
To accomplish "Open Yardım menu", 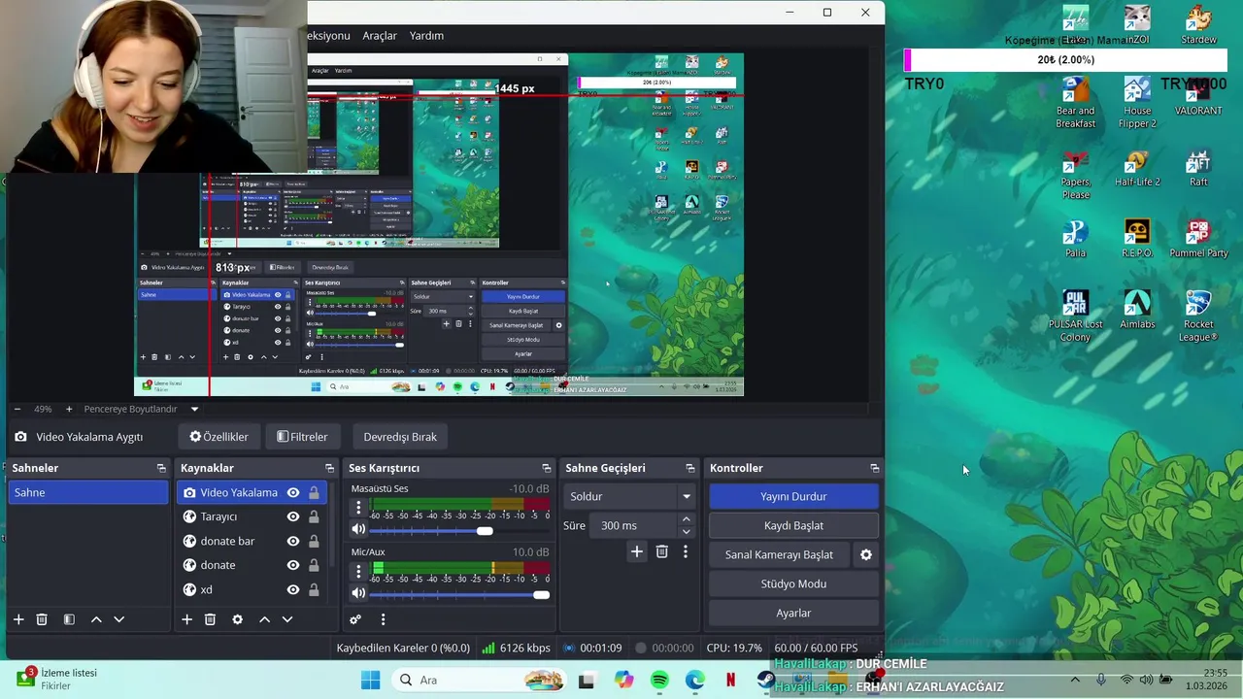I will (x=426, y=36).
